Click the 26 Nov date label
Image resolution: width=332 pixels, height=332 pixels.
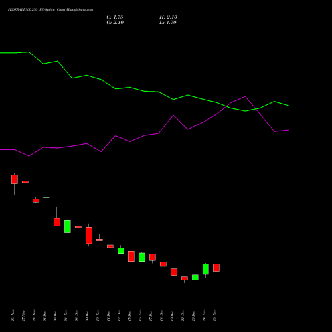tap(13, 315)
